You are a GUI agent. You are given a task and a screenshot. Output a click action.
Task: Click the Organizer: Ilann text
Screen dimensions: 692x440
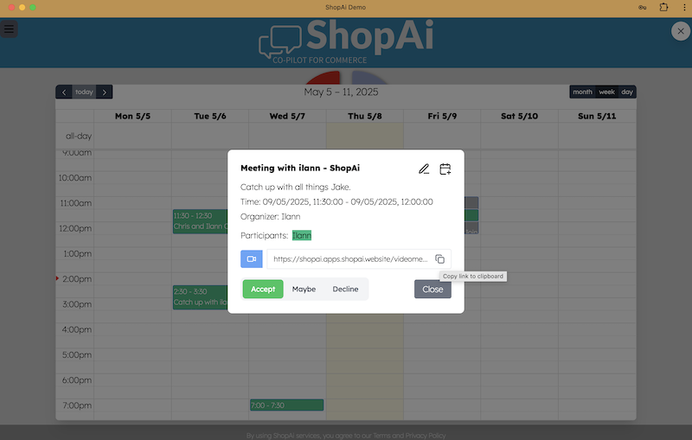(270, 216)
